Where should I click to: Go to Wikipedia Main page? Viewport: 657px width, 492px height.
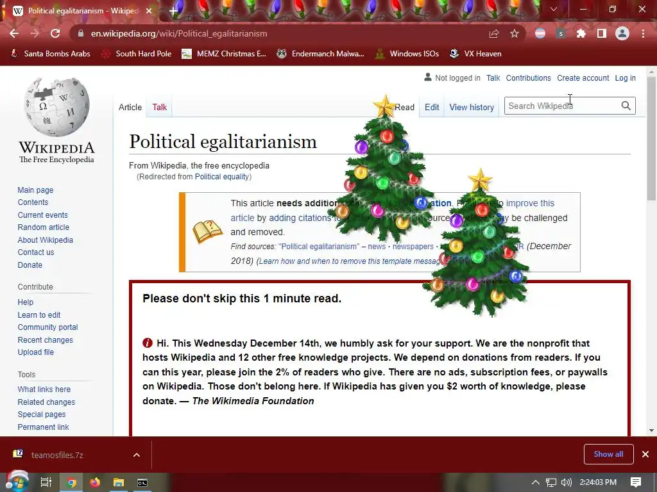pyautogui.click(x=36, y=190)
